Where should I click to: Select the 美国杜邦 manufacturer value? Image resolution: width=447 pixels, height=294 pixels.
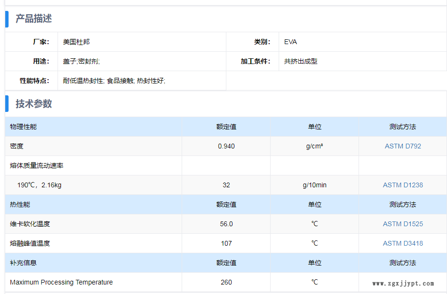pos(76,42)
